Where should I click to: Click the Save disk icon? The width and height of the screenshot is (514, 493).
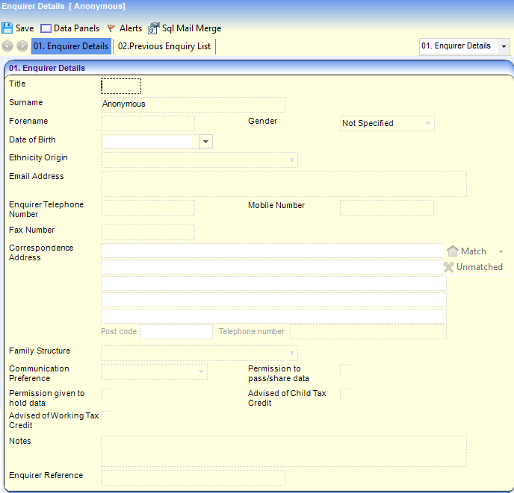click(7, 28)
